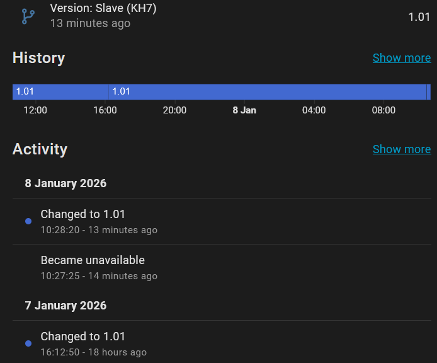The width and height of the screenshot is (437, 363).
Task: Click the 12:00 time axis label
Action: pyautogui.click(x=35, y=110)
